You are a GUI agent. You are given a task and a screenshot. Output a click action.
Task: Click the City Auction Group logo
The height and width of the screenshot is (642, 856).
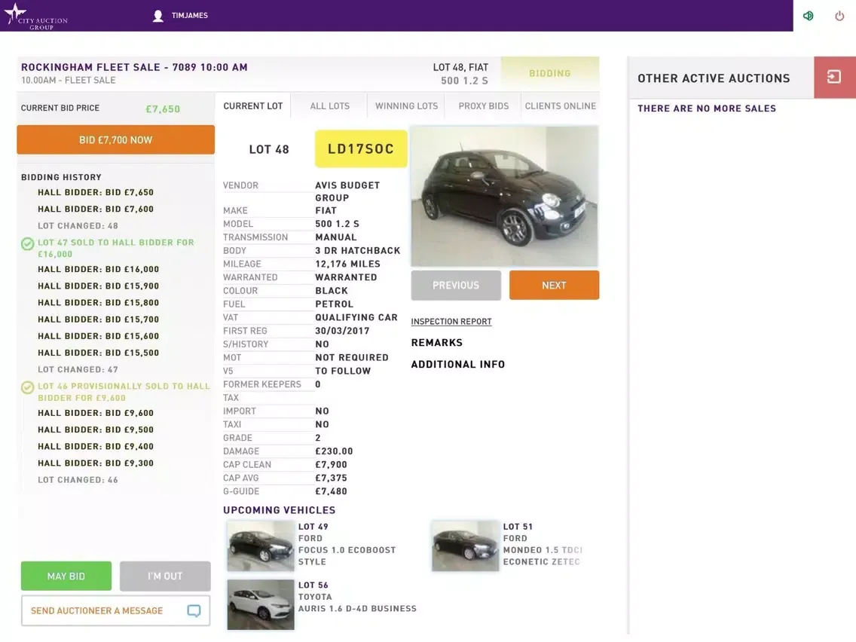(x=36, y=17)
